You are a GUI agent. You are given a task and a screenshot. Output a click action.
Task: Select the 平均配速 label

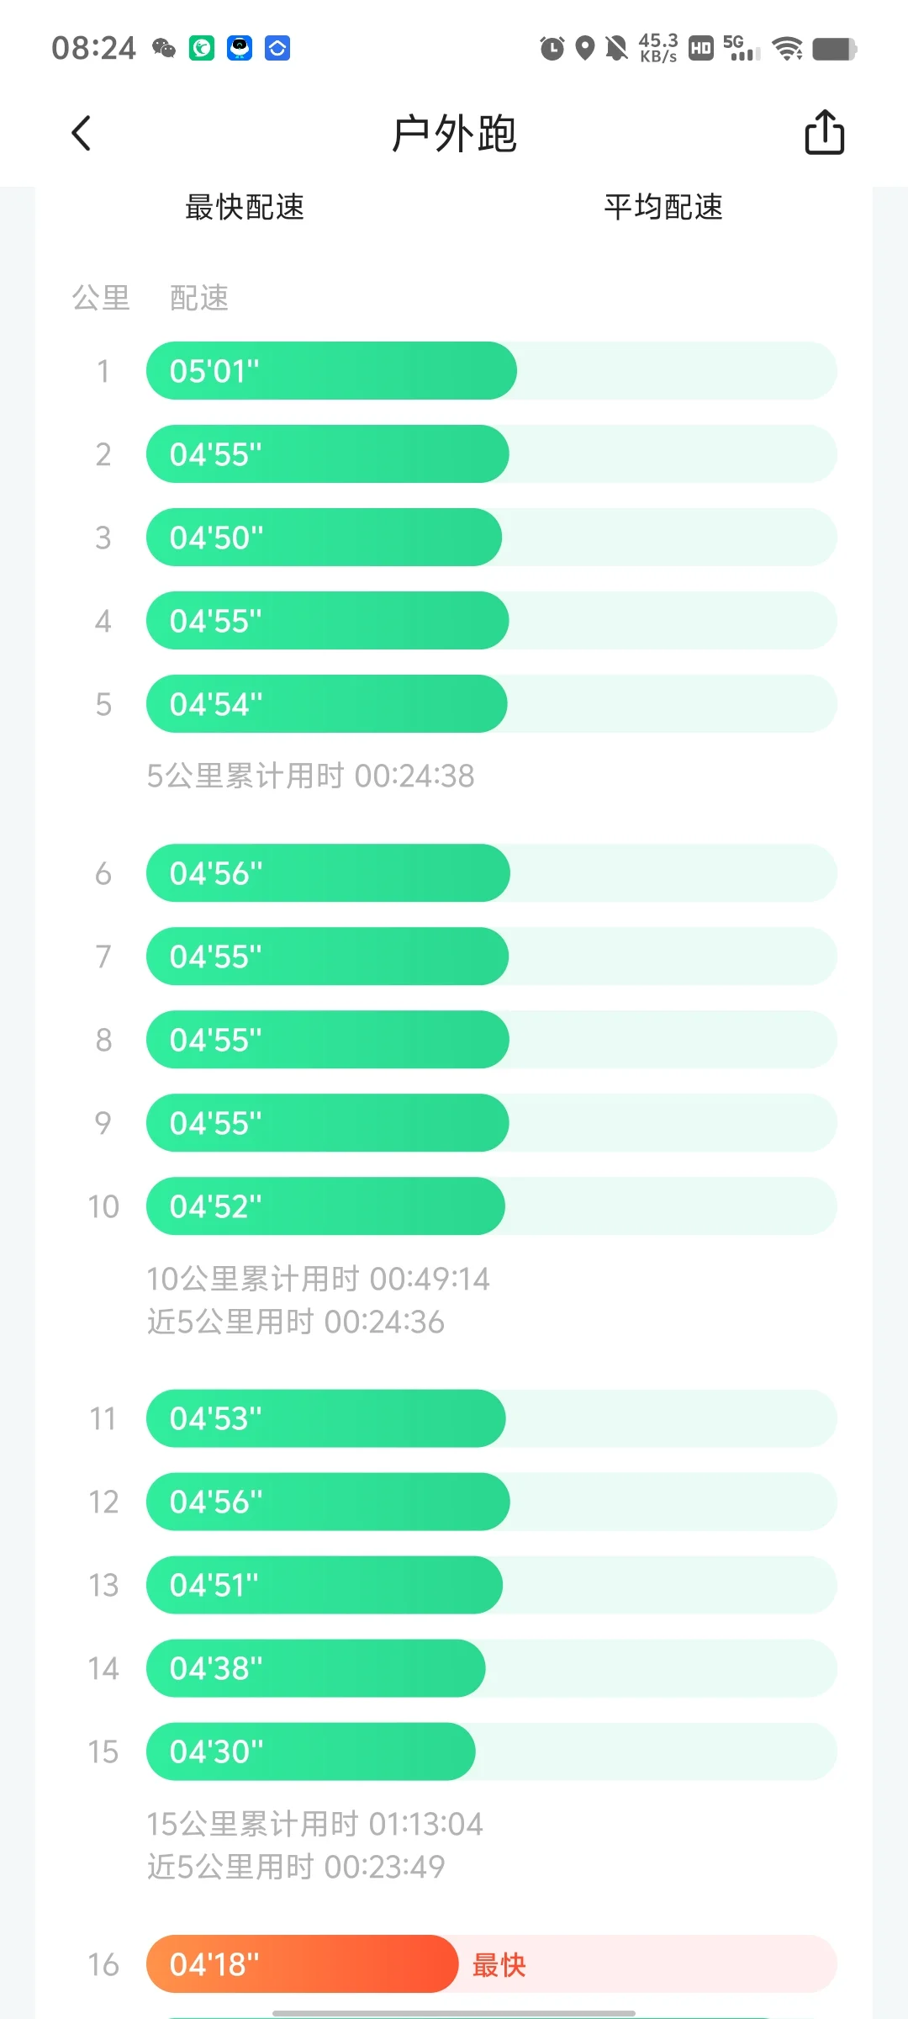[663, 207]
